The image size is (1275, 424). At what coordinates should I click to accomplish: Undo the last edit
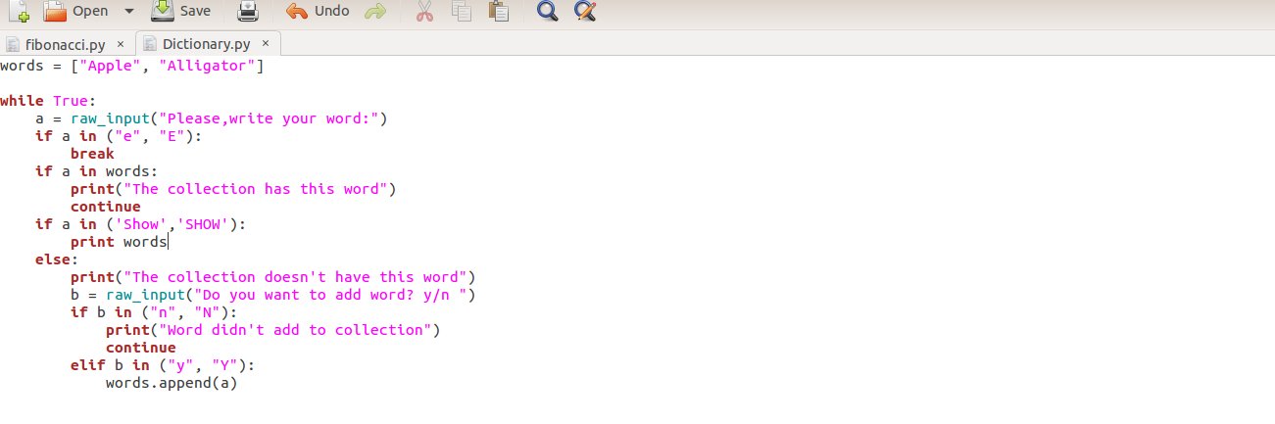318,12
